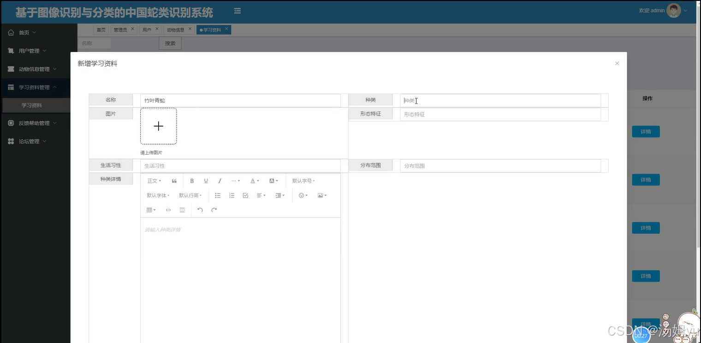Open the font color picker
Image resolution: width=701 pixels, height=343 pixels.
pyautogui.click(x=255, y=181)
